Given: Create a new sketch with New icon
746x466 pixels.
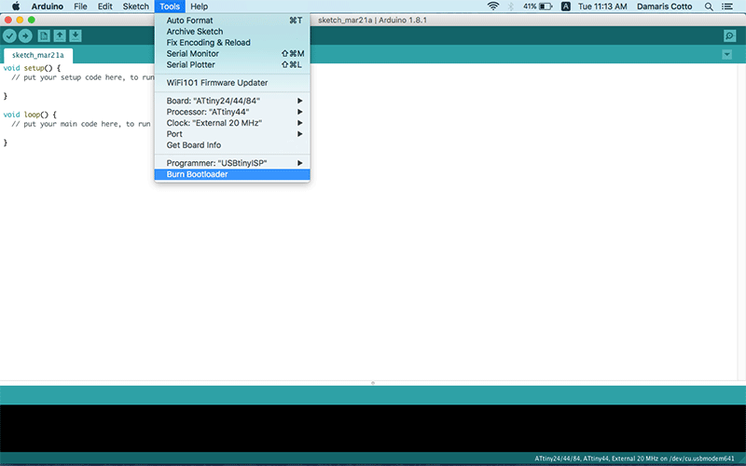Looking at the screenshot, I should 44,35.
